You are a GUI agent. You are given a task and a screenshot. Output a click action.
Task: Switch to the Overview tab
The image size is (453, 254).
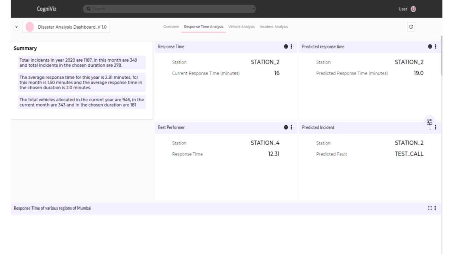171,27
